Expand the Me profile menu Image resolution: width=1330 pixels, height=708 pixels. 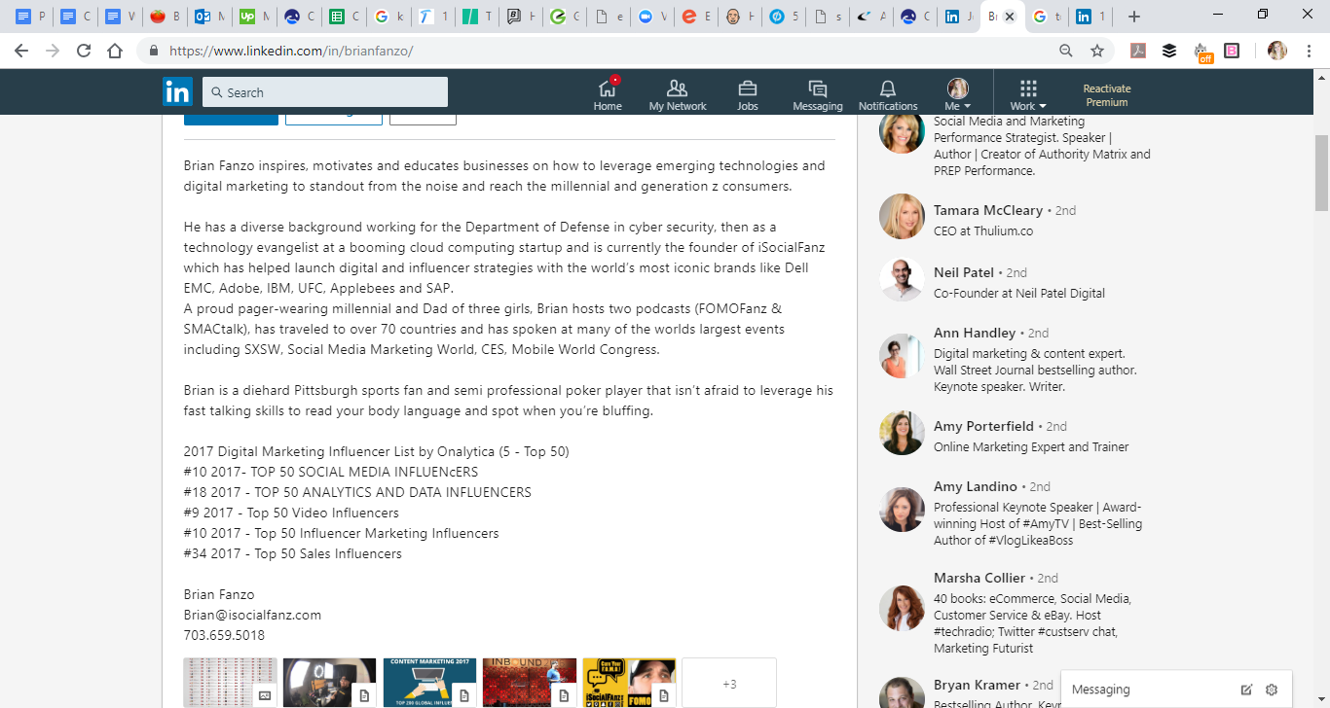pyautogui.click(x=957, y=94)
